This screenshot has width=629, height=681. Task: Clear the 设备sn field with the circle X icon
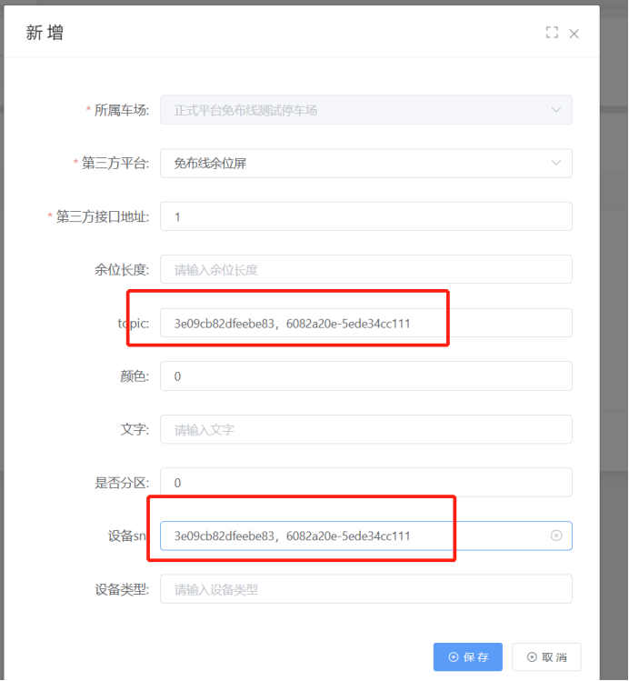(x=556, y=536)
